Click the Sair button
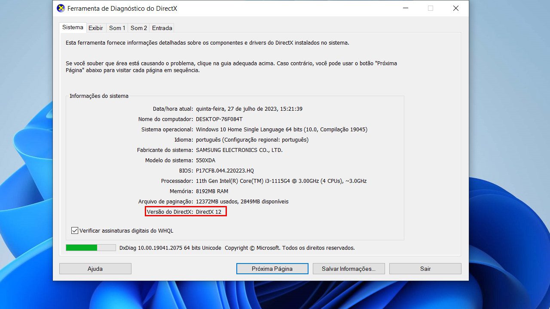This screenshot has width=550, height=309. 425,269
